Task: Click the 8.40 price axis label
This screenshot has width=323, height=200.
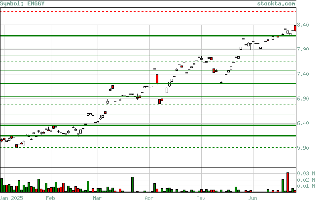Action: point(303,25)
